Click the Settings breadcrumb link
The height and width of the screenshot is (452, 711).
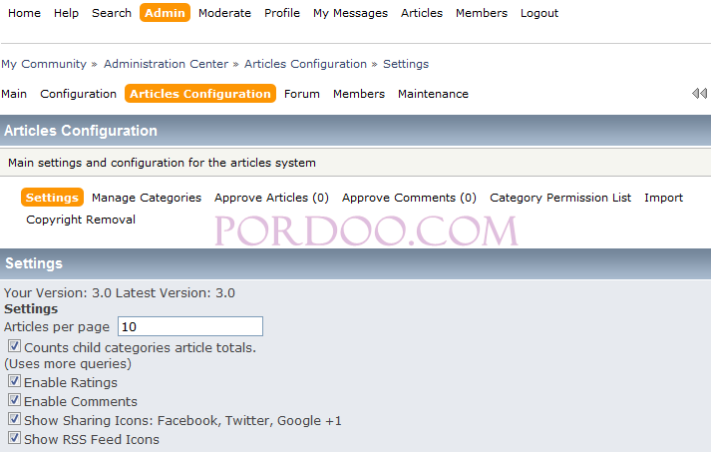[406, 64]
